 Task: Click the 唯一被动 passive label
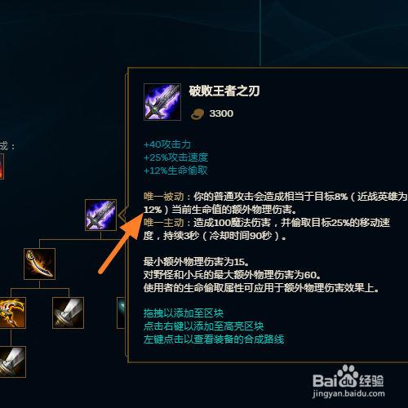click(x=164, y=197)
